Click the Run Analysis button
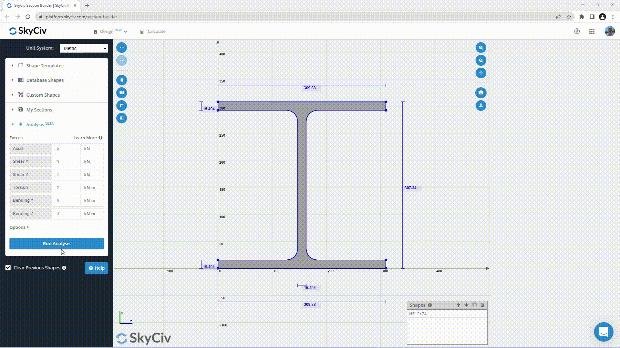 pos(56,244)
